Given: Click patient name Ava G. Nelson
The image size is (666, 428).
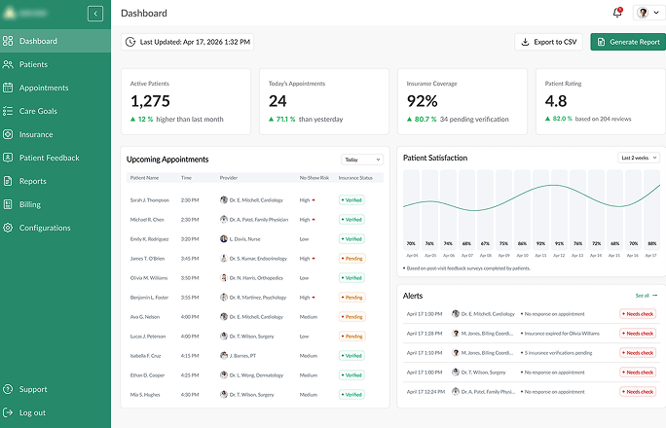Looking at the screenshot, I should [145, 317].
